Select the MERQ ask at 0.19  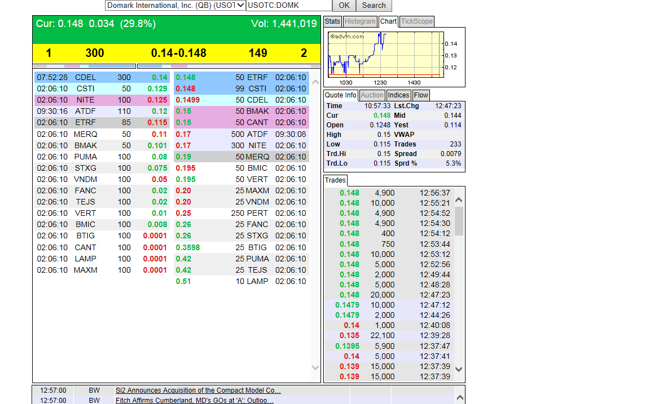[241, 157]
